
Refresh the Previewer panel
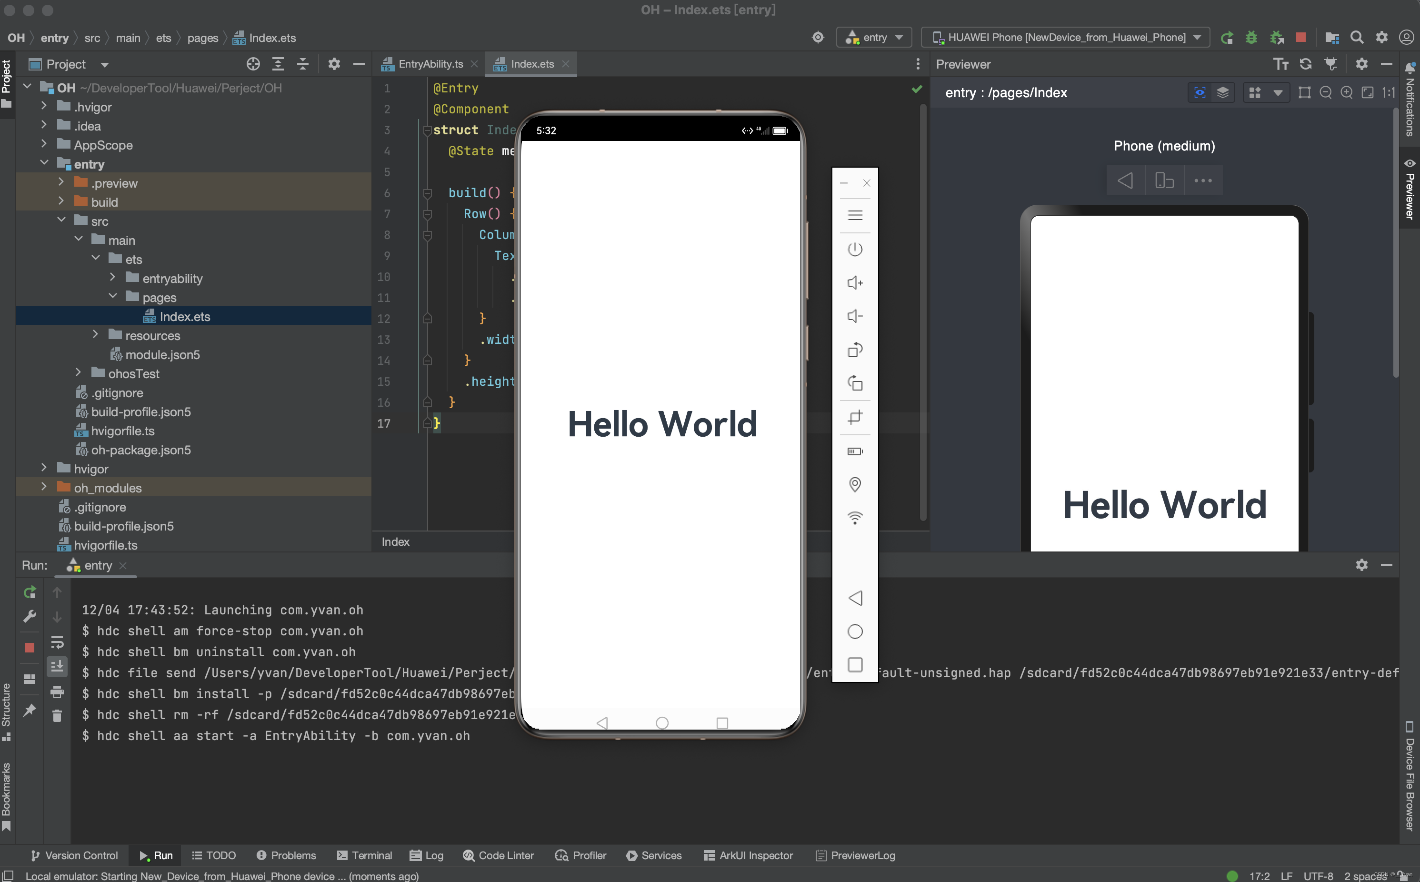coord(1305,64)
